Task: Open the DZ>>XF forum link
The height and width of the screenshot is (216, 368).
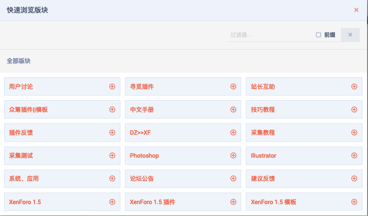Action: coord(140,133)
